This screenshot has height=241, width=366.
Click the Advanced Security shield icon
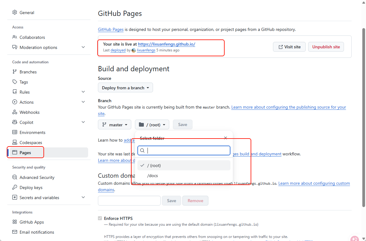[x=15, y=177]
